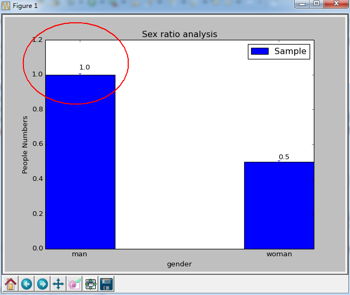350x295 pixels.
Task: Click the 'woman' x-axis label
Action: [279, 254]
